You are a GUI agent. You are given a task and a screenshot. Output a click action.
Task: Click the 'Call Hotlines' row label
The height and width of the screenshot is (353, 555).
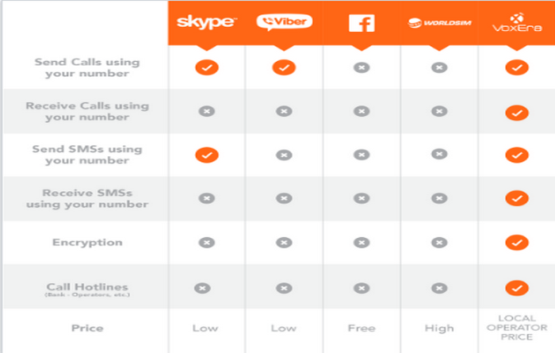pyautogui.click(x=87, y=287)
